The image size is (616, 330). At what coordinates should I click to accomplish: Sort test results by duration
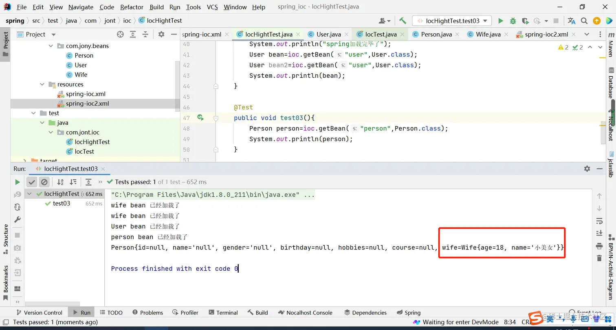click(x=73, y=182)
